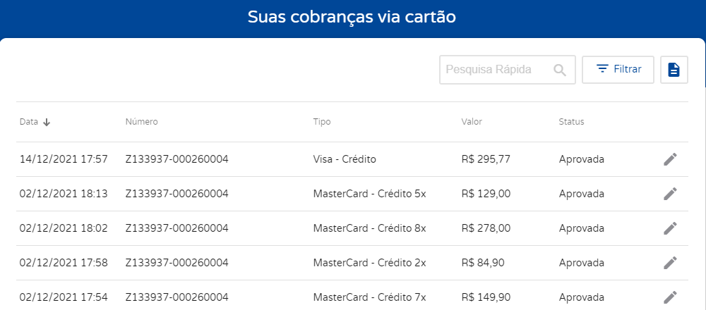Sort by the Valor column header

click(472, 122)
